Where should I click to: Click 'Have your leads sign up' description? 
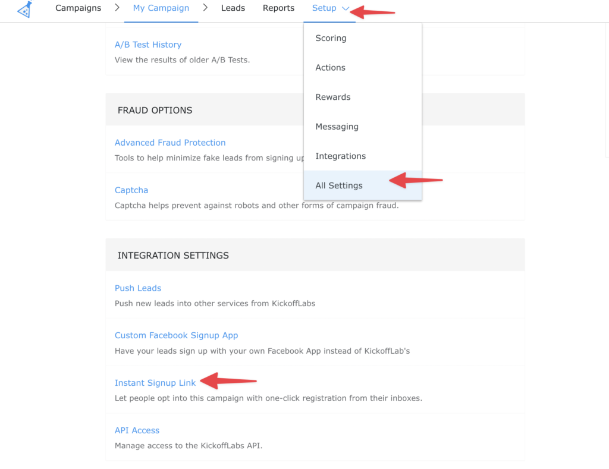262,351
